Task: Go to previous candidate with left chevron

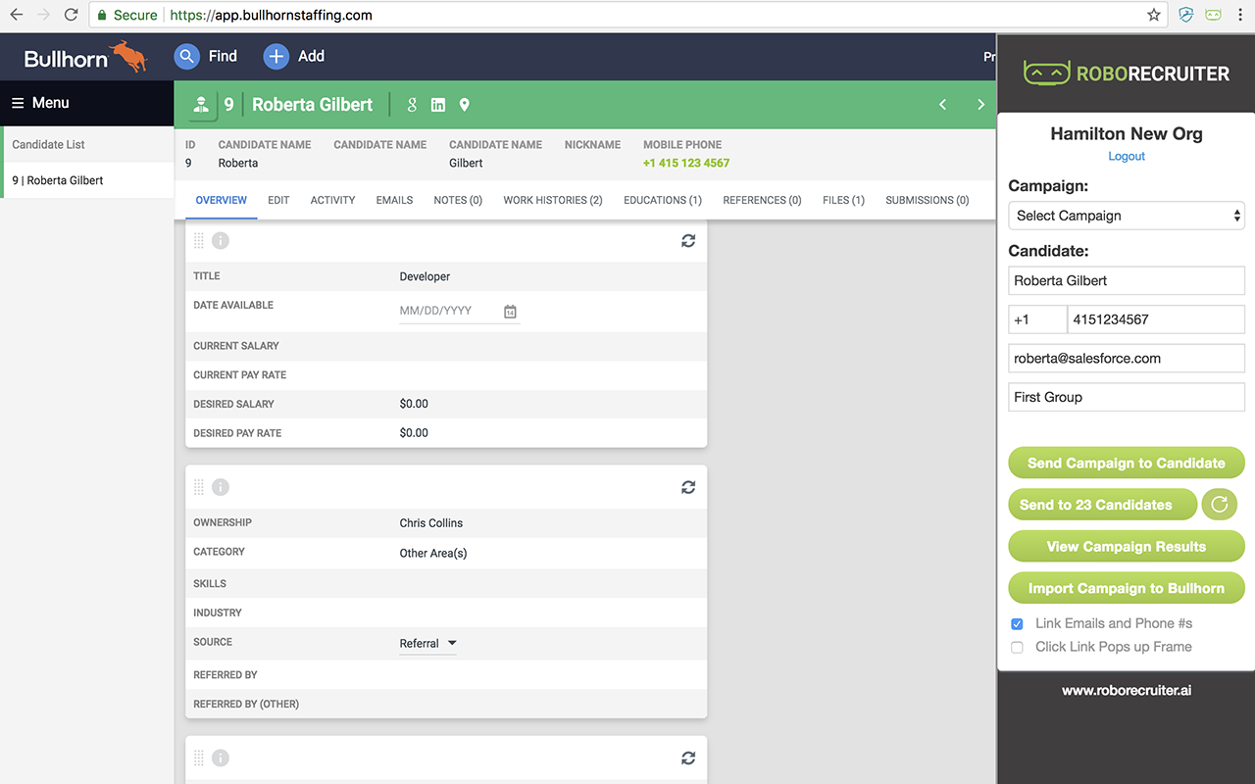Action: pos(943,105)
